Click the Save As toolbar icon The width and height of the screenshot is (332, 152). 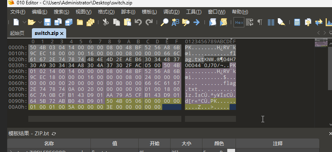[58, 22]
